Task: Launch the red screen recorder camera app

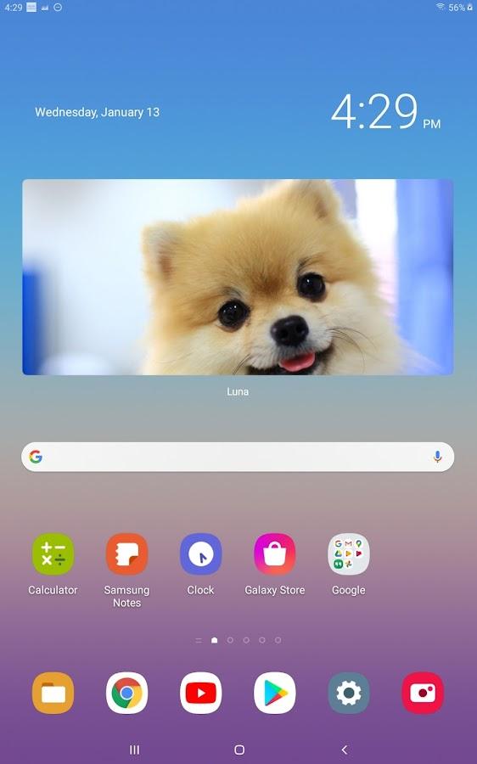Action: (423, 693)
